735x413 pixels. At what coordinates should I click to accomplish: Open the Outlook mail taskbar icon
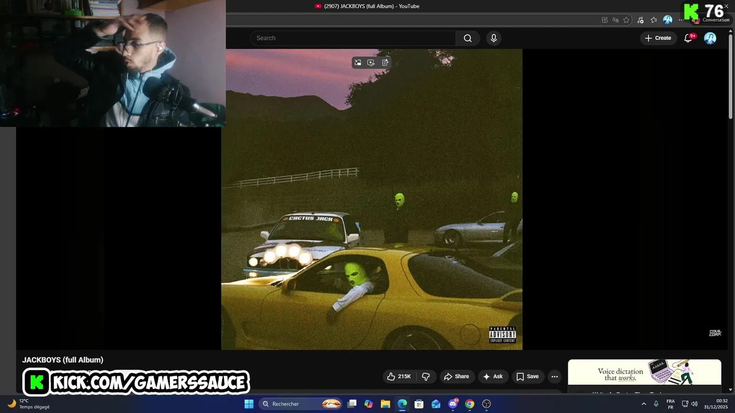coord(436,404)
